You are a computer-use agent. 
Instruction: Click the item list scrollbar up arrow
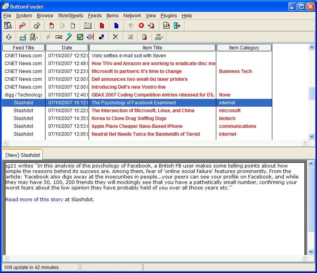tap(312, 47)
